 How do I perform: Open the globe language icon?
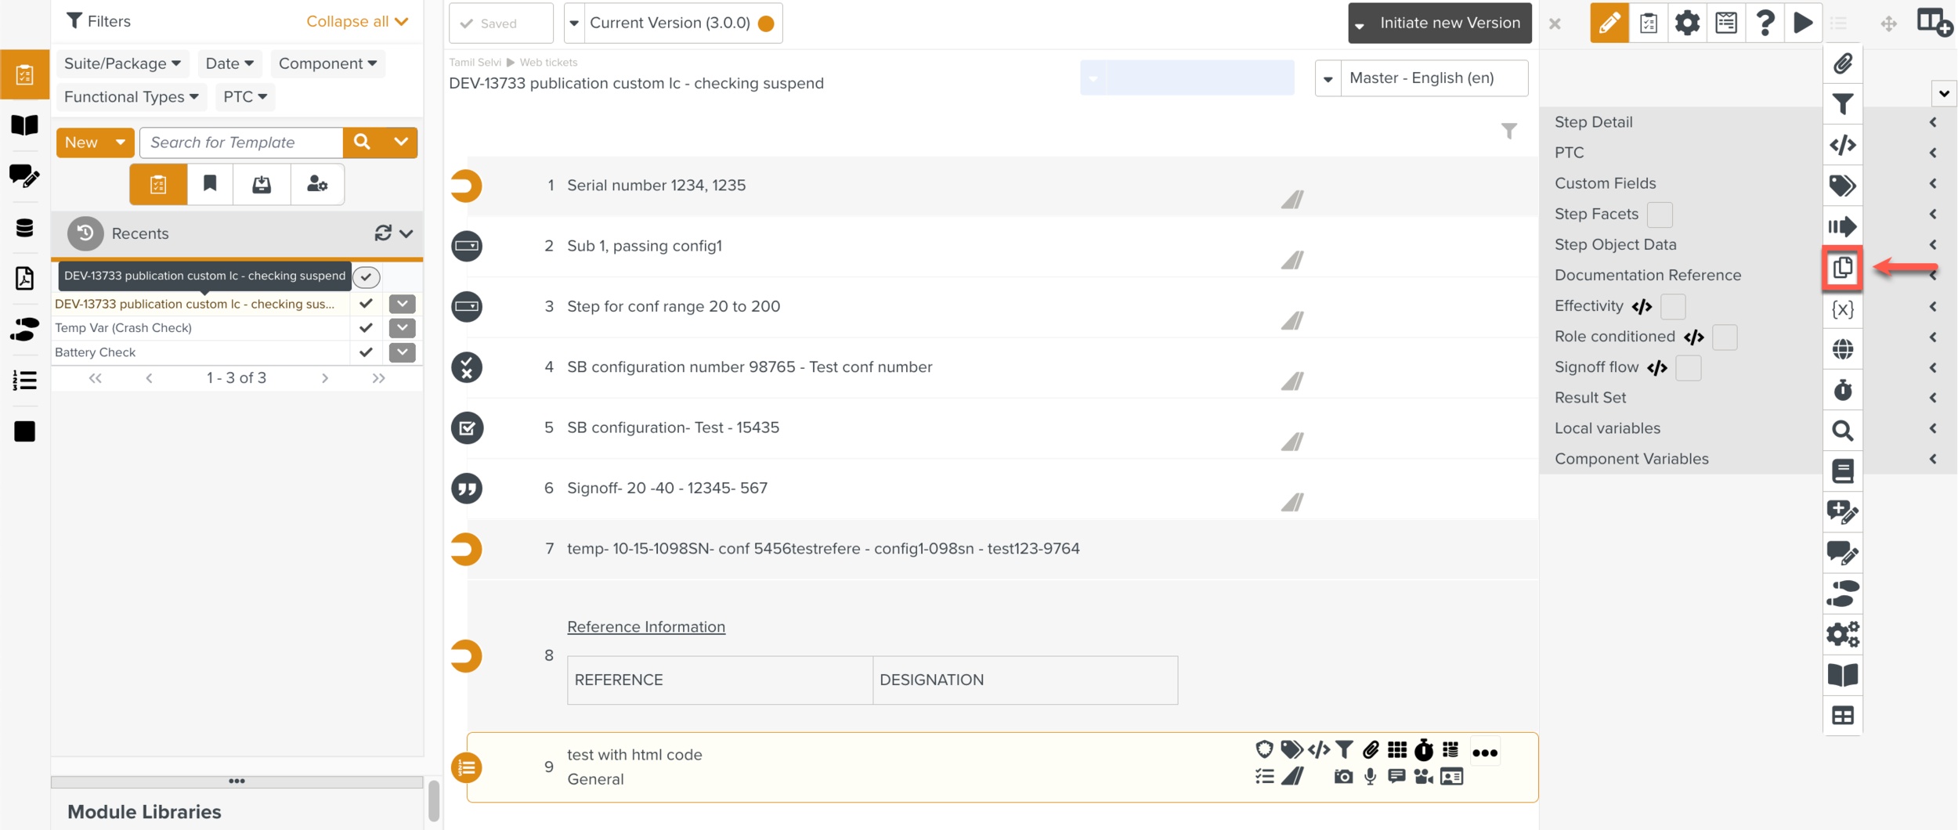point(1843,349)
